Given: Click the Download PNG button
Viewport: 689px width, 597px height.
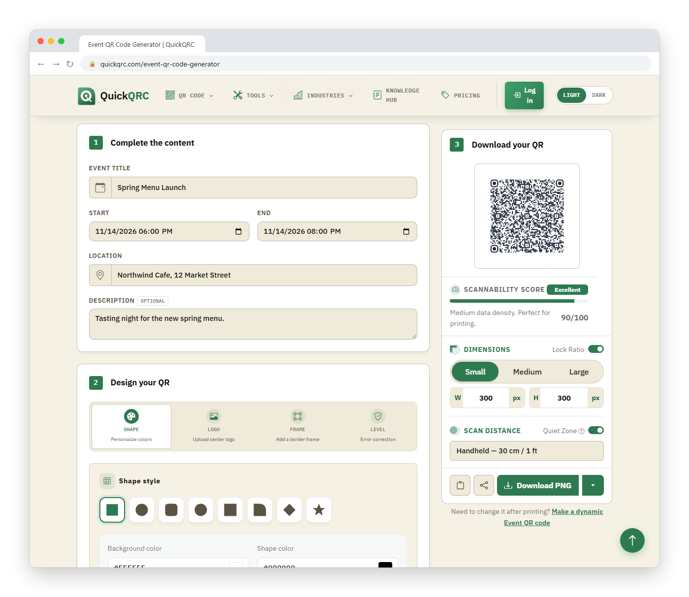Looking at the screenshot, I should point(538,485).
